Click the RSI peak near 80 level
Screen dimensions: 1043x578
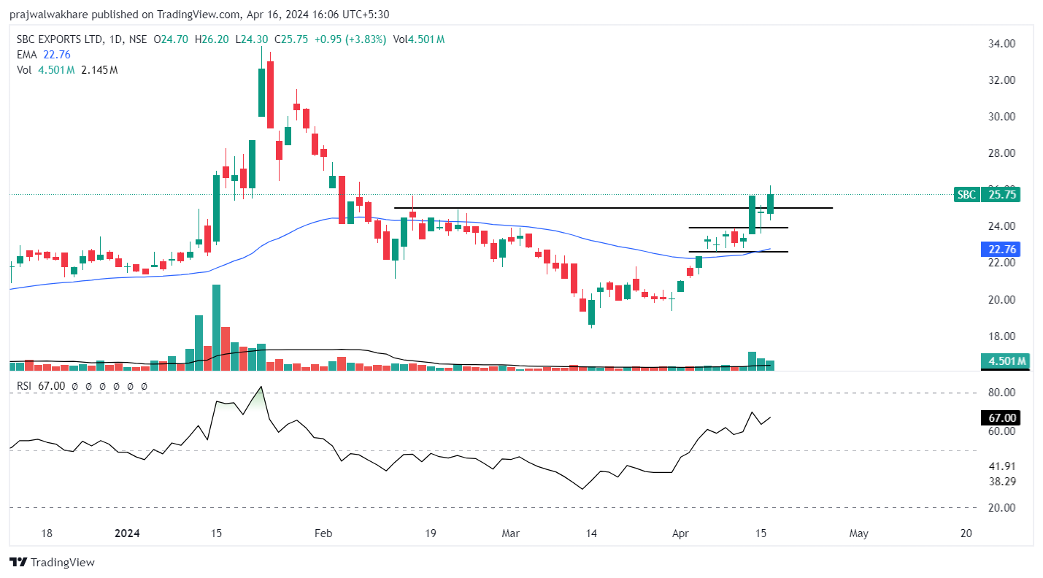coord(261,388)
